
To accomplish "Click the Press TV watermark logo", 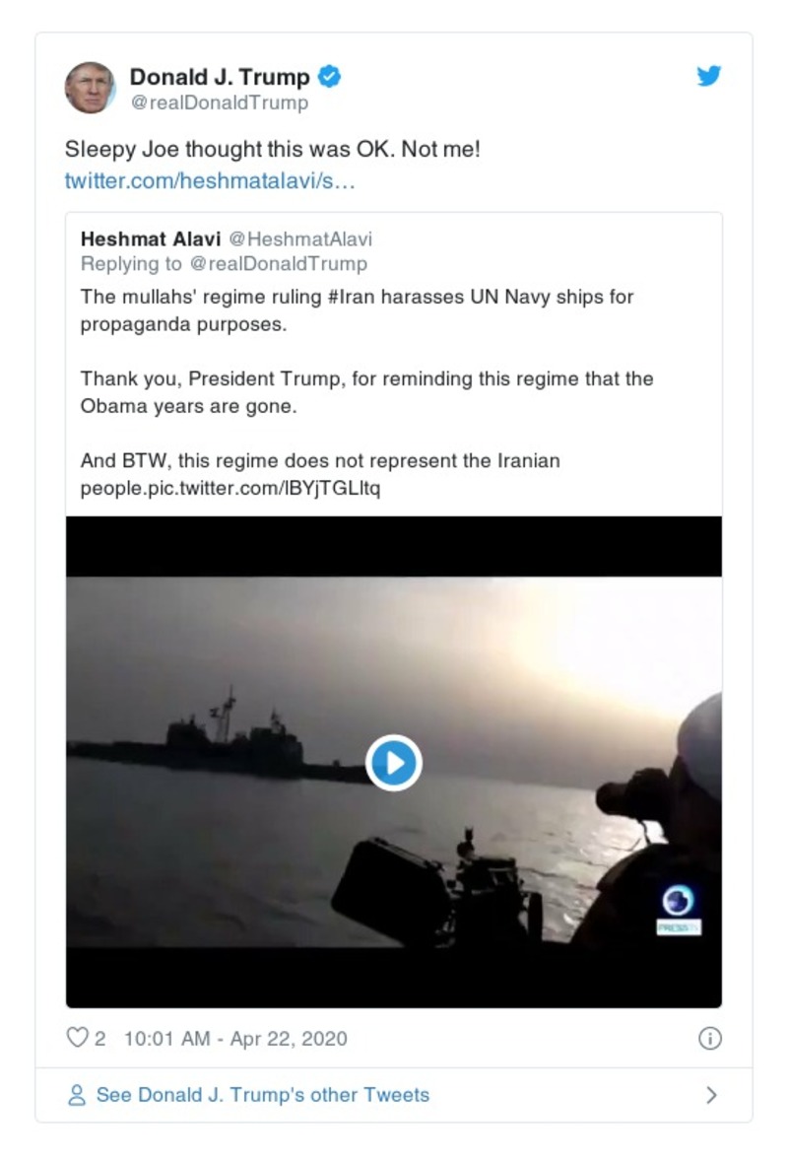I will click(679, 911).
